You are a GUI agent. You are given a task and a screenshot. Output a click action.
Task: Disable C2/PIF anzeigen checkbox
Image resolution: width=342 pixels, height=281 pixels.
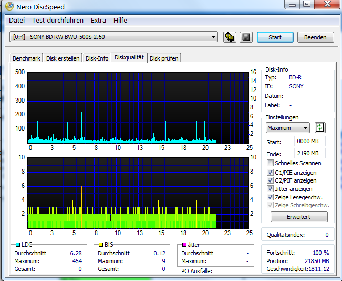[270, 180]
